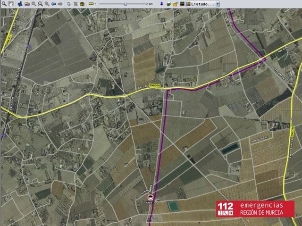Click the blue down arrow icon
The width and height of the screenshot is (302, 226).
[x=161, y=4]
